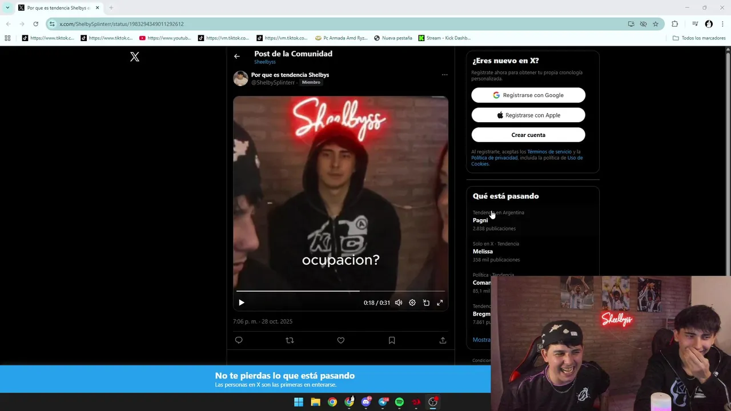Open site info icon in address bar
This screenshot has height=411, width=731.
click(x=52, y=24)
